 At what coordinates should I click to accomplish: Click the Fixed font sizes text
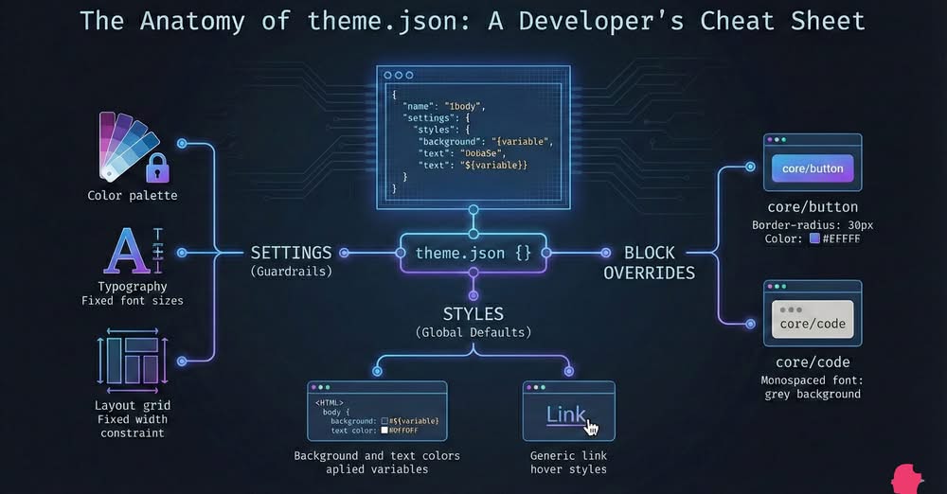pyautogui.click(x=133, y=300)
